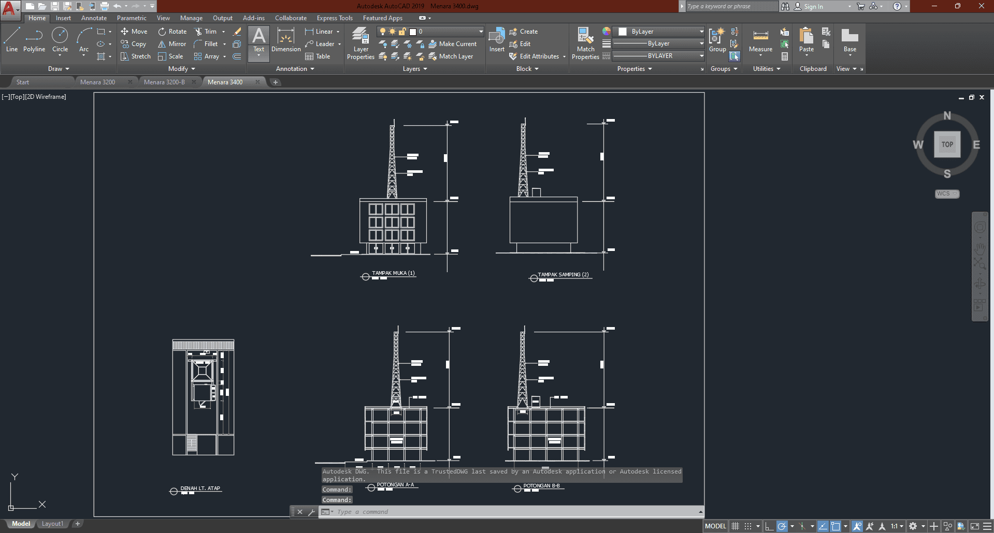Switch to the Menara 3200-B drawing tab
This screenshot has width=994, height=533.
pos(164,82)
